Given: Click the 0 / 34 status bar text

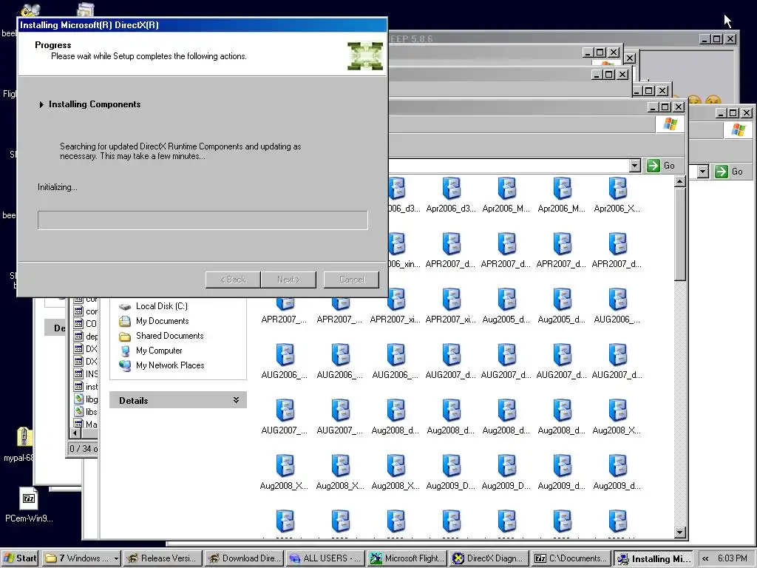Looking at the screenshot, I should point(83,449).
